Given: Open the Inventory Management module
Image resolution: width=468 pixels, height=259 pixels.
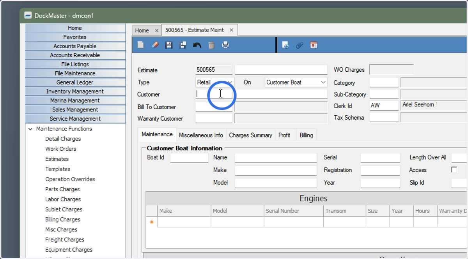Looking at the screenshot, I should point(75,92).
